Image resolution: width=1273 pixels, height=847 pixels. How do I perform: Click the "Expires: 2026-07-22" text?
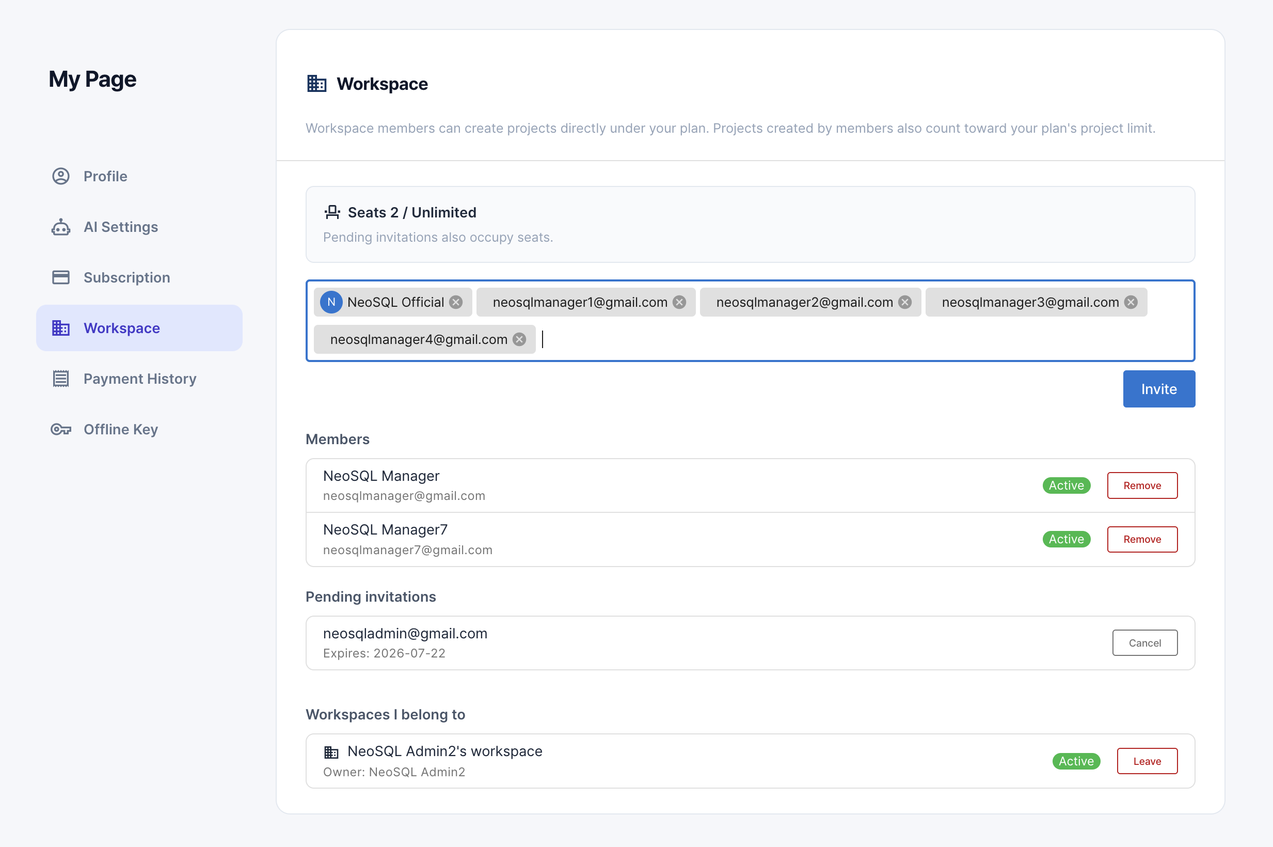coord(385,653)
